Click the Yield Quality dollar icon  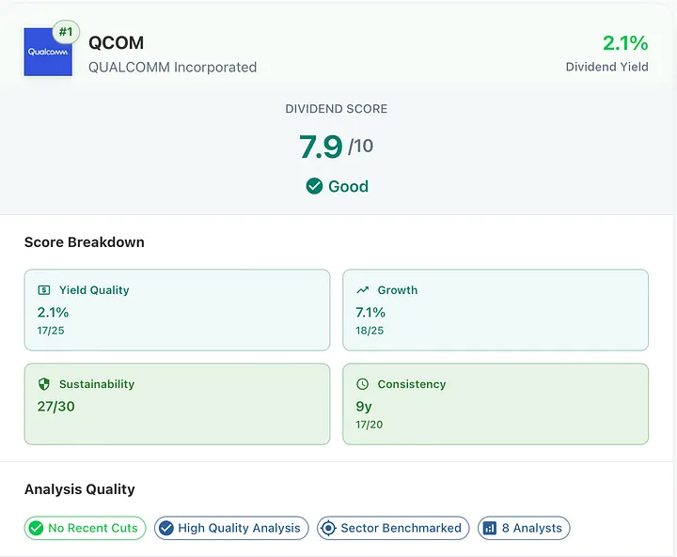point(44,290)
